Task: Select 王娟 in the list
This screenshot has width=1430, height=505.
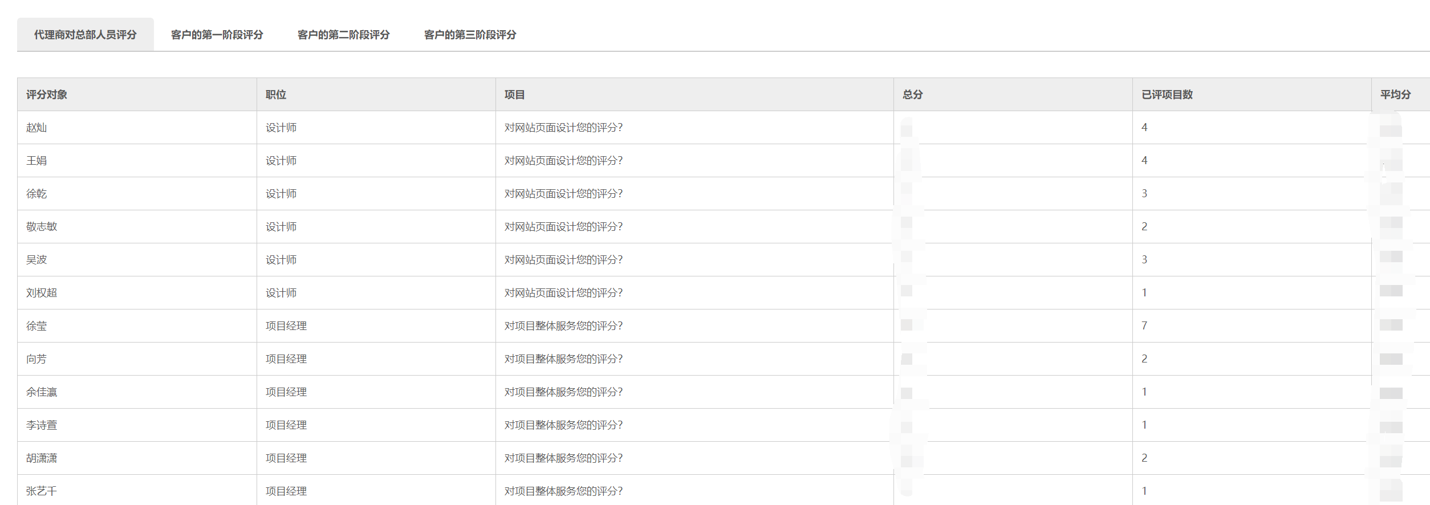Action: [36, 161]
